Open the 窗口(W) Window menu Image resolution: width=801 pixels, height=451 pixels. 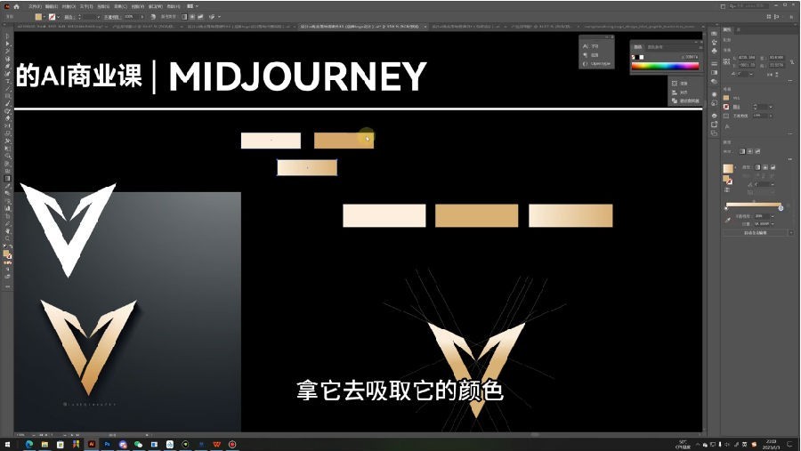[156, 6]
